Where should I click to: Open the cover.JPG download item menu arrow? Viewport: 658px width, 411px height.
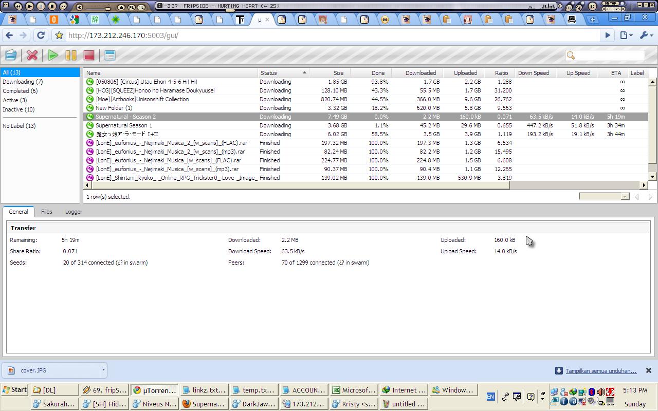click(103, 370)
